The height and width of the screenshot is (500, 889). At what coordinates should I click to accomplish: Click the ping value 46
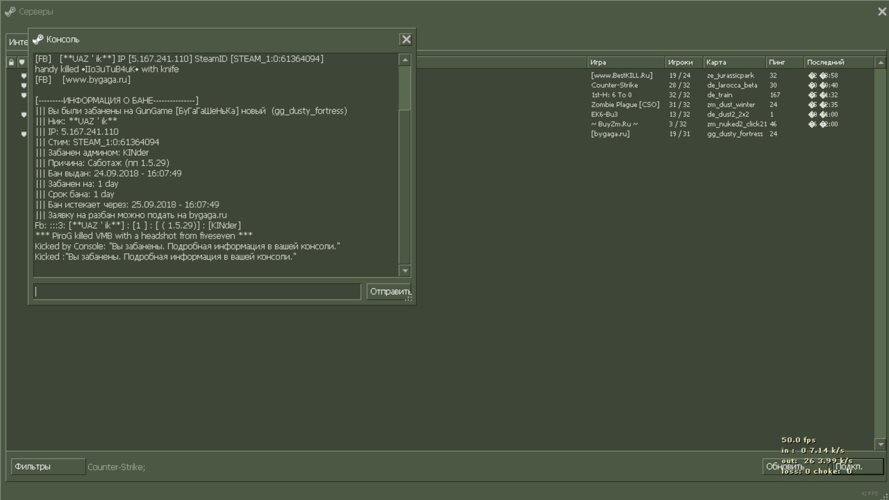click(773, 124)
